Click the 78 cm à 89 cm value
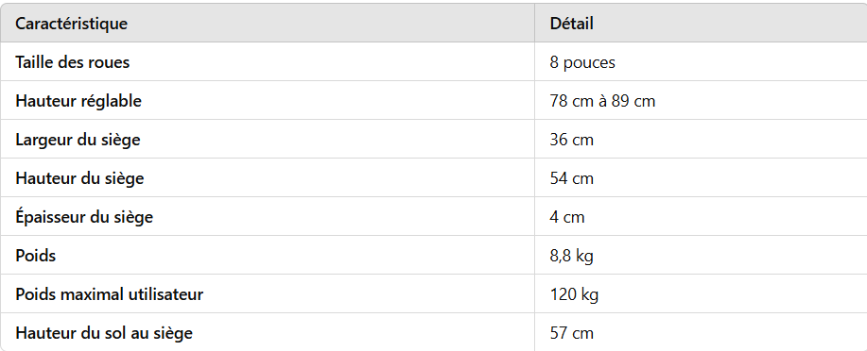 coord(602,102)
